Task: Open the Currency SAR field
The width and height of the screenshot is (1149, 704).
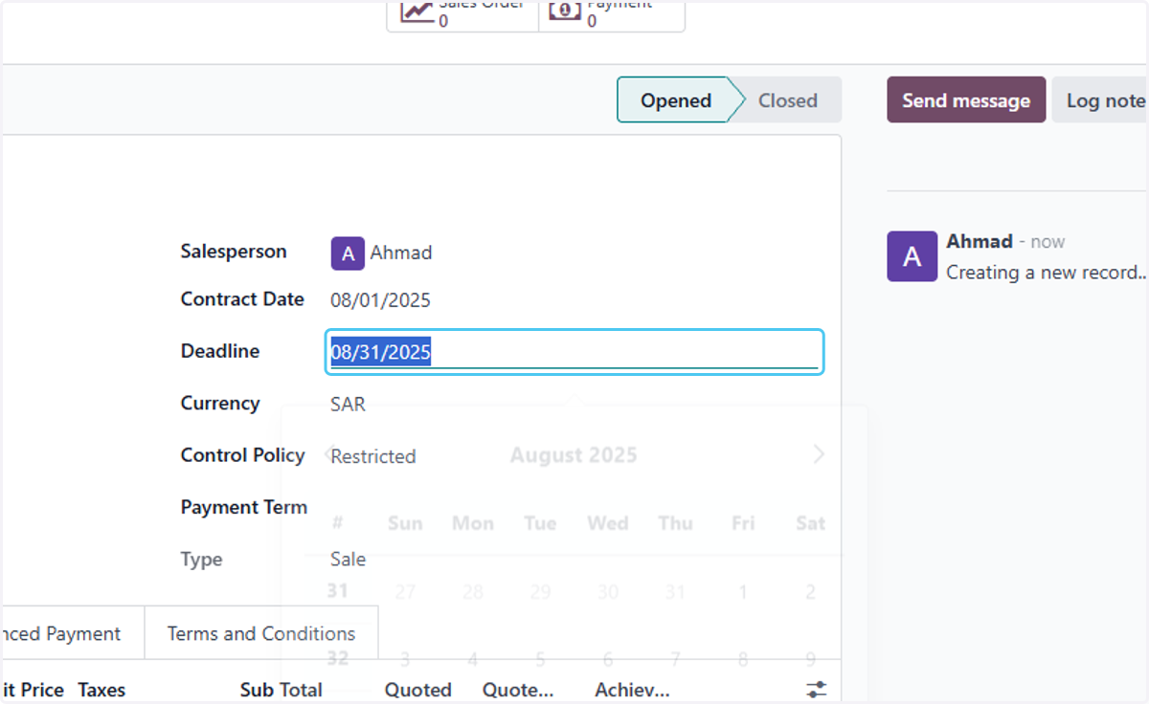Action: pos(349,405)
